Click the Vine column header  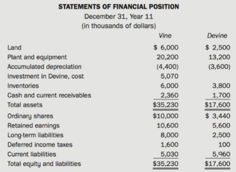(x=165, y=36)
